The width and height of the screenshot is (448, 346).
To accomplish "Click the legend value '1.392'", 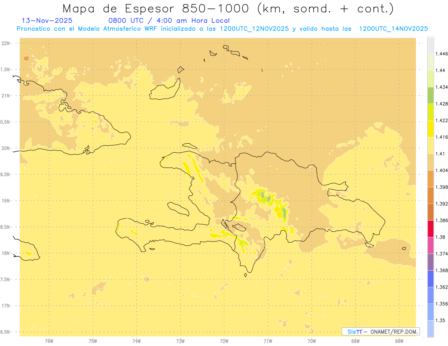I will pos(442,204).
